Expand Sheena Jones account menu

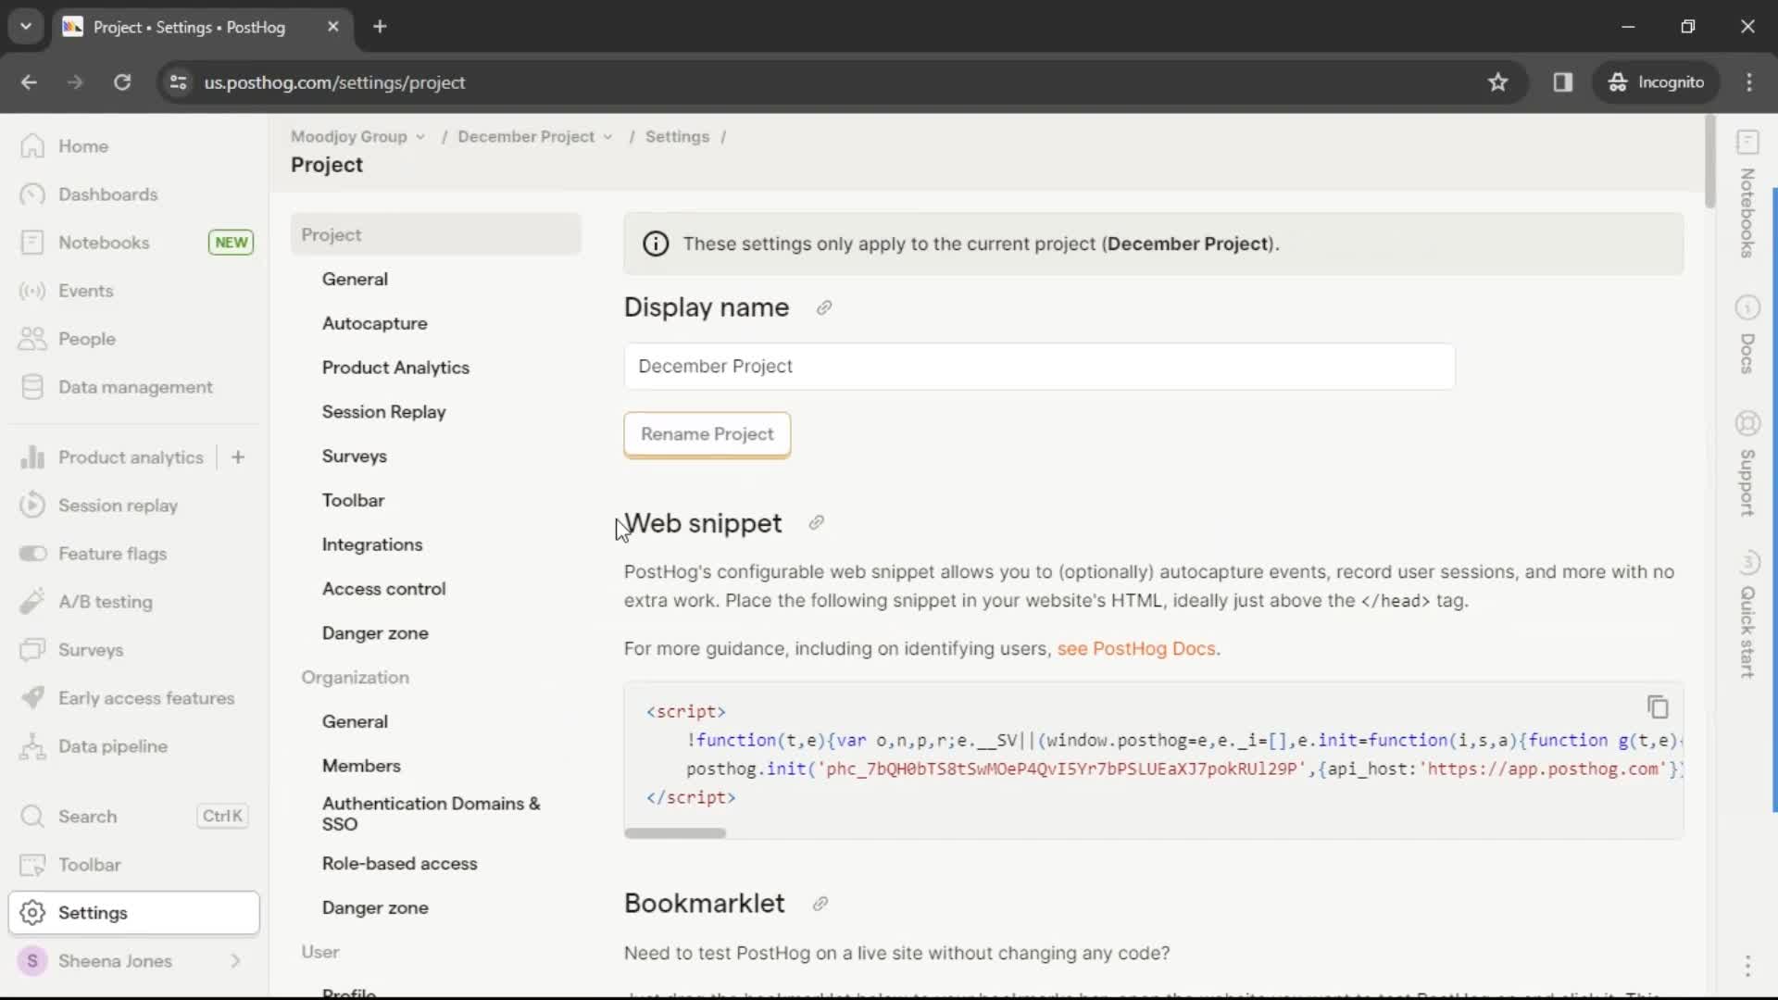pyautogui.click(x=133, y=961)
